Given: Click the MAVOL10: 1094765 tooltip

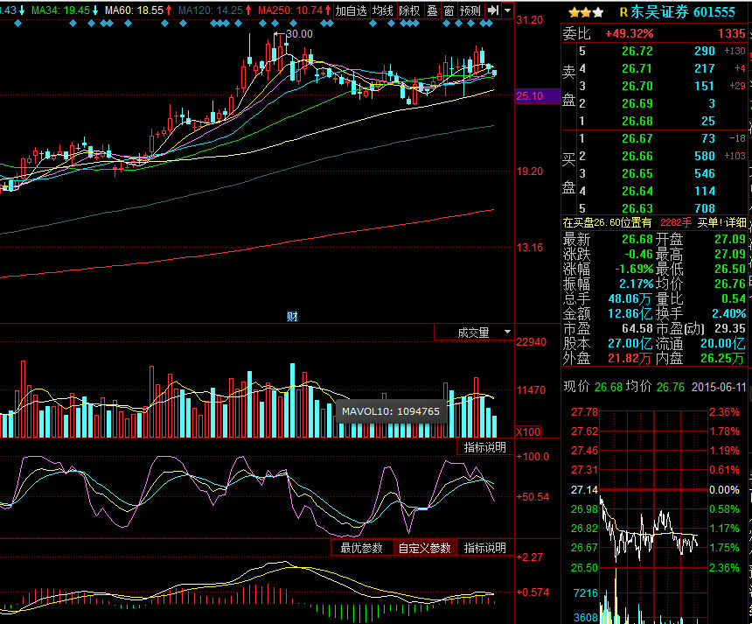Looking at the screenshot, I should (x=391, y=411).
